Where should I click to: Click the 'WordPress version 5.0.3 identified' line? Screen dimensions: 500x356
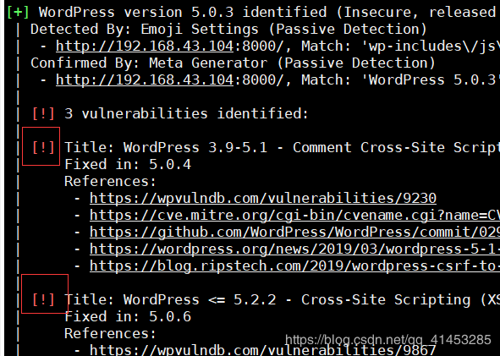(183, 13)
